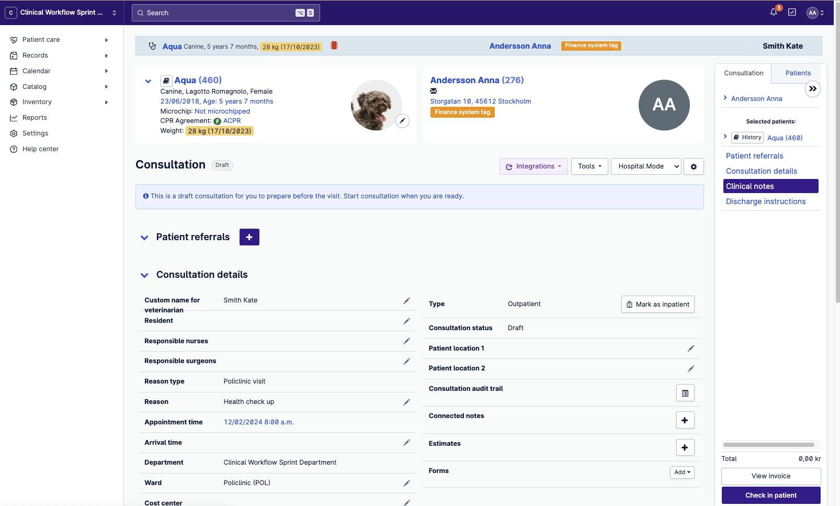
Task: Edit Aqua's patient photo
Action: click(x=402, y=121)
